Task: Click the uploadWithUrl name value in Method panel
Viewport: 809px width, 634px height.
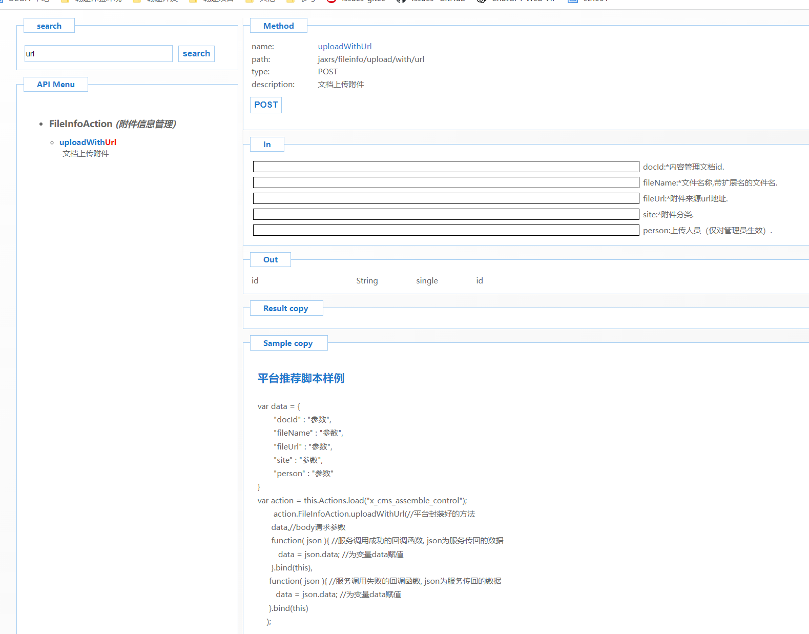Action: [345, 47]
